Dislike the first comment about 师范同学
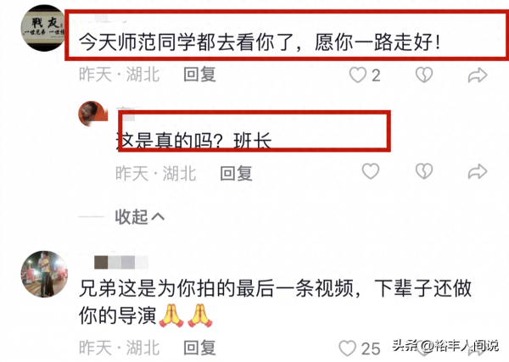509x362 pixels. click(424, 75)
